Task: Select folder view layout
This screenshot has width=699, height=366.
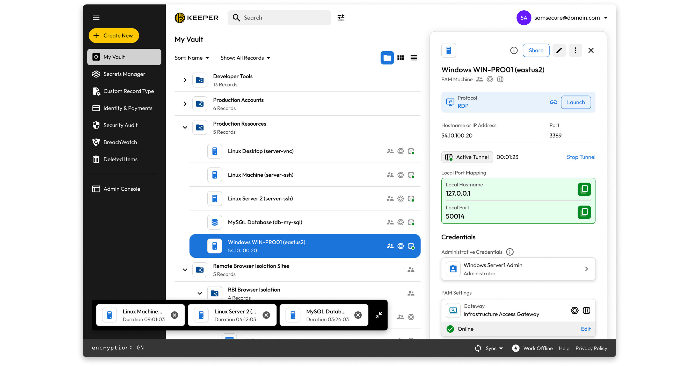Action: pyautogui.click(x=387, y=58)
